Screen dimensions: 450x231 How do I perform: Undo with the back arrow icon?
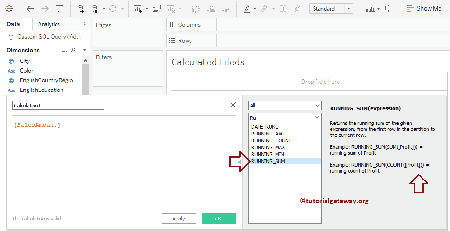coord(30,9)
